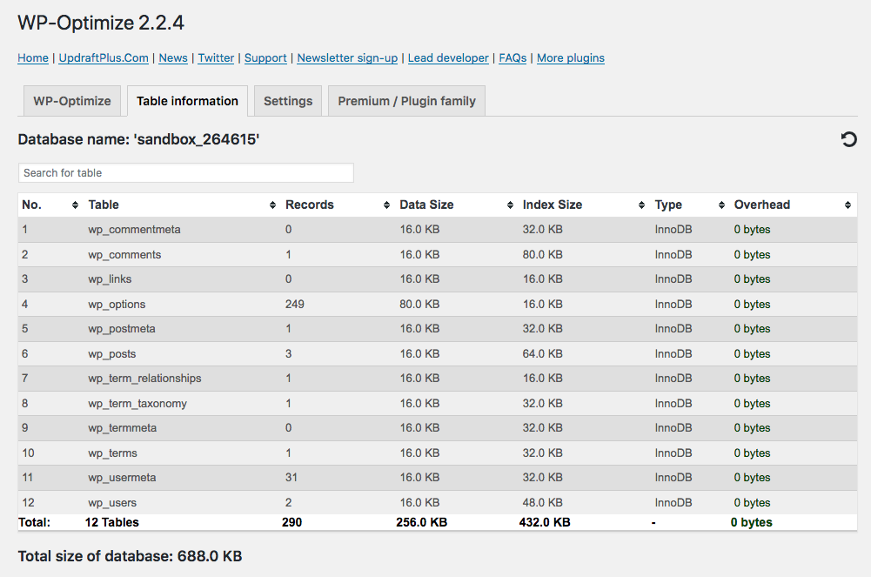Select the wp_comments table name
The height and width of the screenshot is (577, 871).
tap(124, 255)
